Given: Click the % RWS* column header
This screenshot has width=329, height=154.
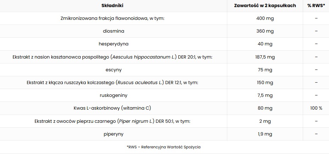Looking at the screenshot, I should (x=316, y=6).
